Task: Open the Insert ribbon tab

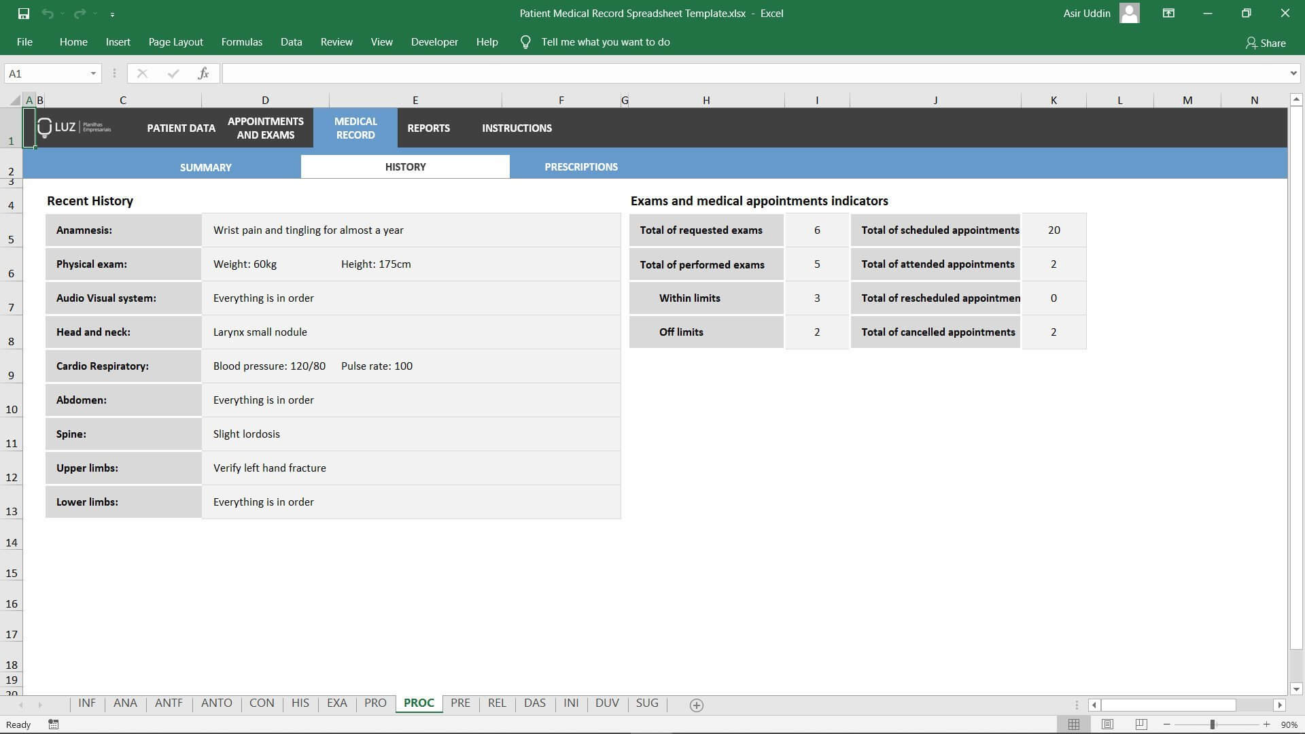Action: (118, 42)
